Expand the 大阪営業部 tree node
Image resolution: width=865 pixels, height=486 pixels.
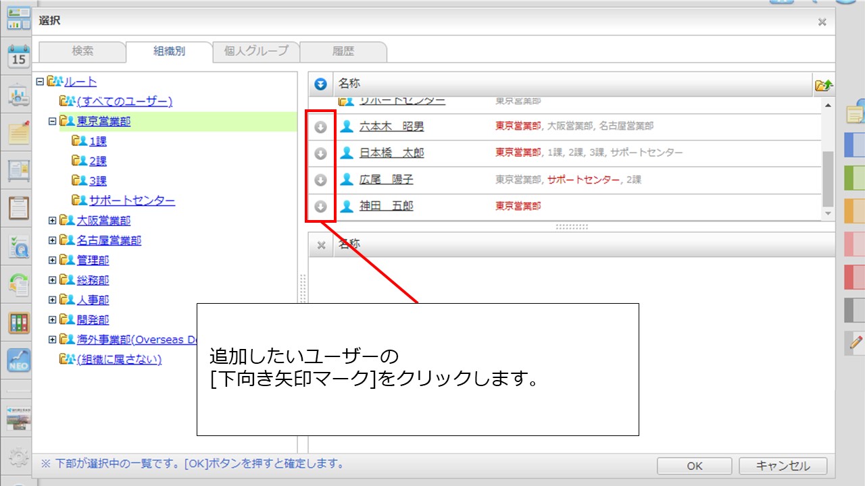click(x=53, y=220)
